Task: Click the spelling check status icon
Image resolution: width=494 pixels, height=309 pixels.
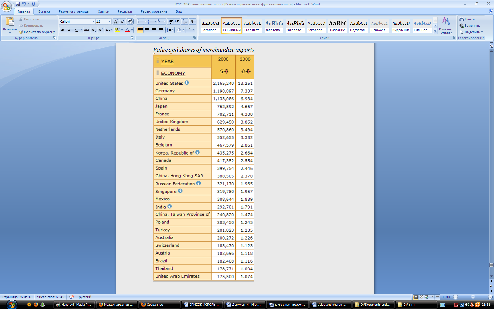Action: [x=71, y=297]
